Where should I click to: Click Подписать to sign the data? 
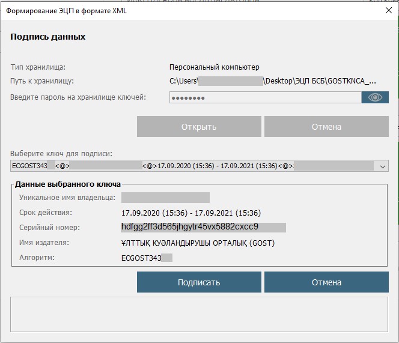pyautogui.click(x=199, y=282)
